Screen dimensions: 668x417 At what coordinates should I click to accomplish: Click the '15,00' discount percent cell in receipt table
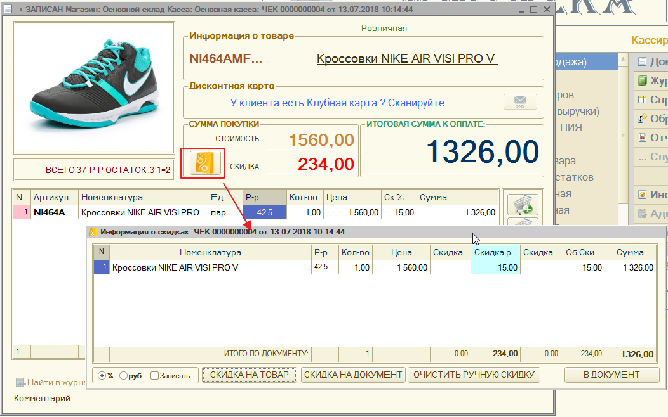(399, 212)
